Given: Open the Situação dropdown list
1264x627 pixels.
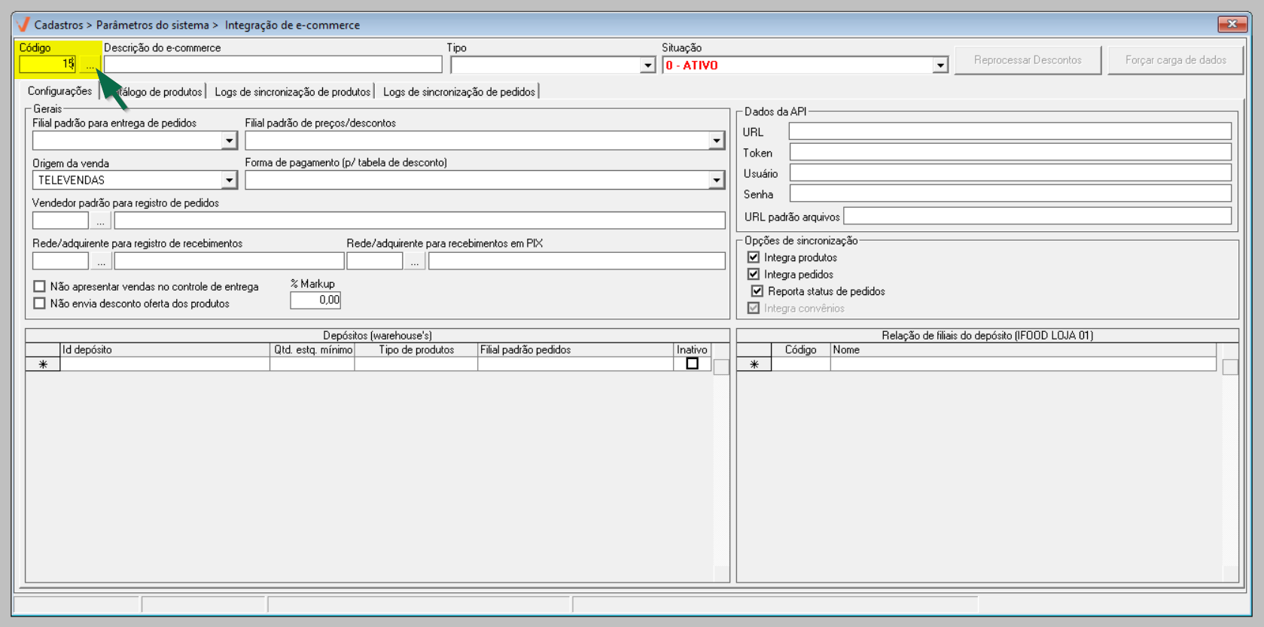Looking at the screenshot, I should 940,65.
